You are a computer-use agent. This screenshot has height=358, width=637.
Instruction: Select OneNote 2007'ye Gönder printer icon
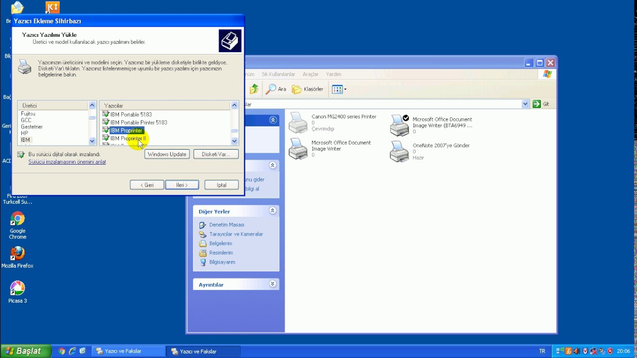coord(400,151)
